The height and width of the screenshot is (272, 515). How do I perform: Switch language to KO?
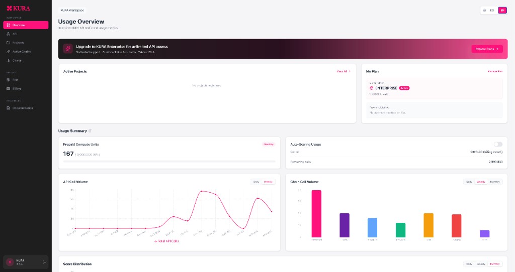pyautogui.click(x=492, y=10)
